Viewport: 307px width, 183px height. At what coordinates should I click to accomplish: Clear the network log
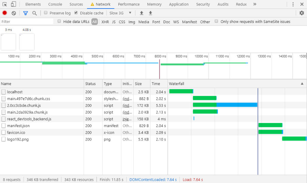pos(14,13)
